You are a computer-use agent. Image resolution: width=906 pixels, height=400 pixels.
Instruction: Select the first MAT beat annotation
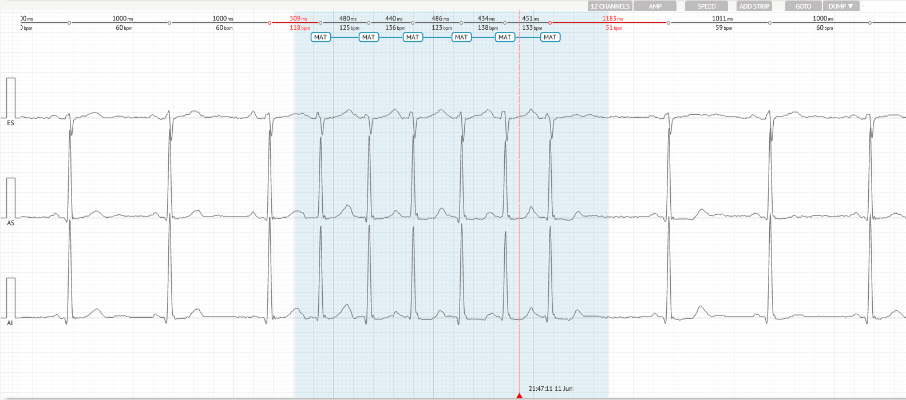coord(321,37)
